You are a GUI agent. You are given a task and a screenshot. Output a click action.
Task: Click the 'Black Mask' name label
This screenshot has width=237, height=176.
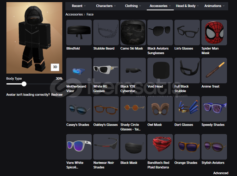[x=129, y=163]
